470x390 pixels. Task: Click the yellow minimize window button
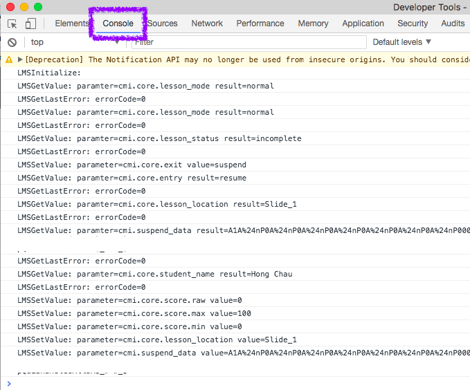pos(24,7)
